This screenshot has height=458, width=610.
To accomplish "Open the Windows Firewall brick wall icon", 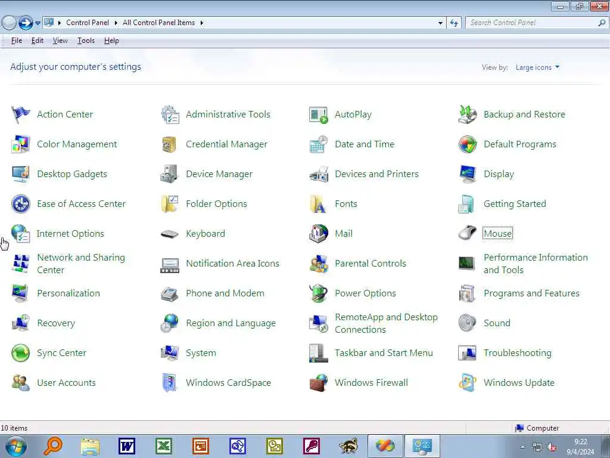I will point(319,383).
